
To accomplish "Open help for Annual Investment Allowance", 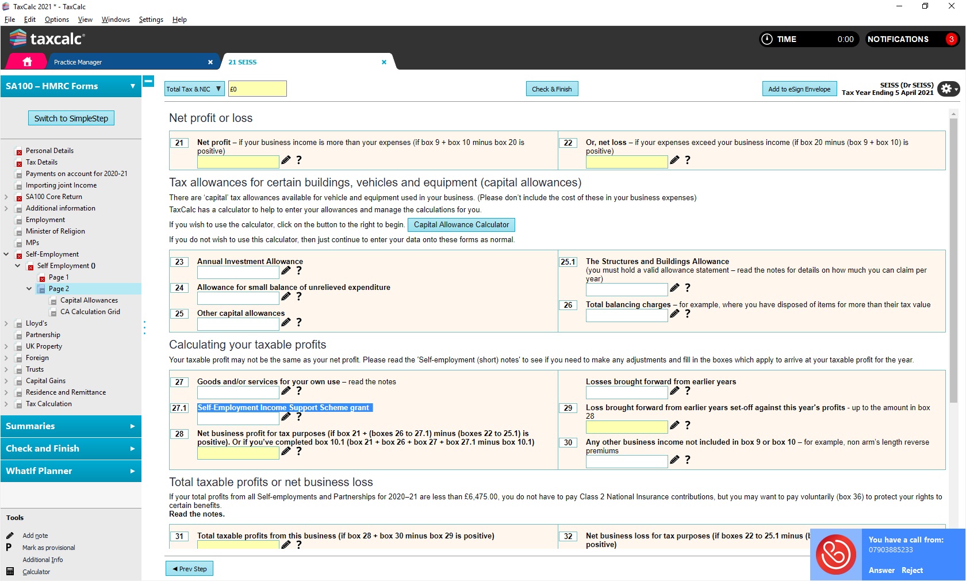I will tap(299, 270).
